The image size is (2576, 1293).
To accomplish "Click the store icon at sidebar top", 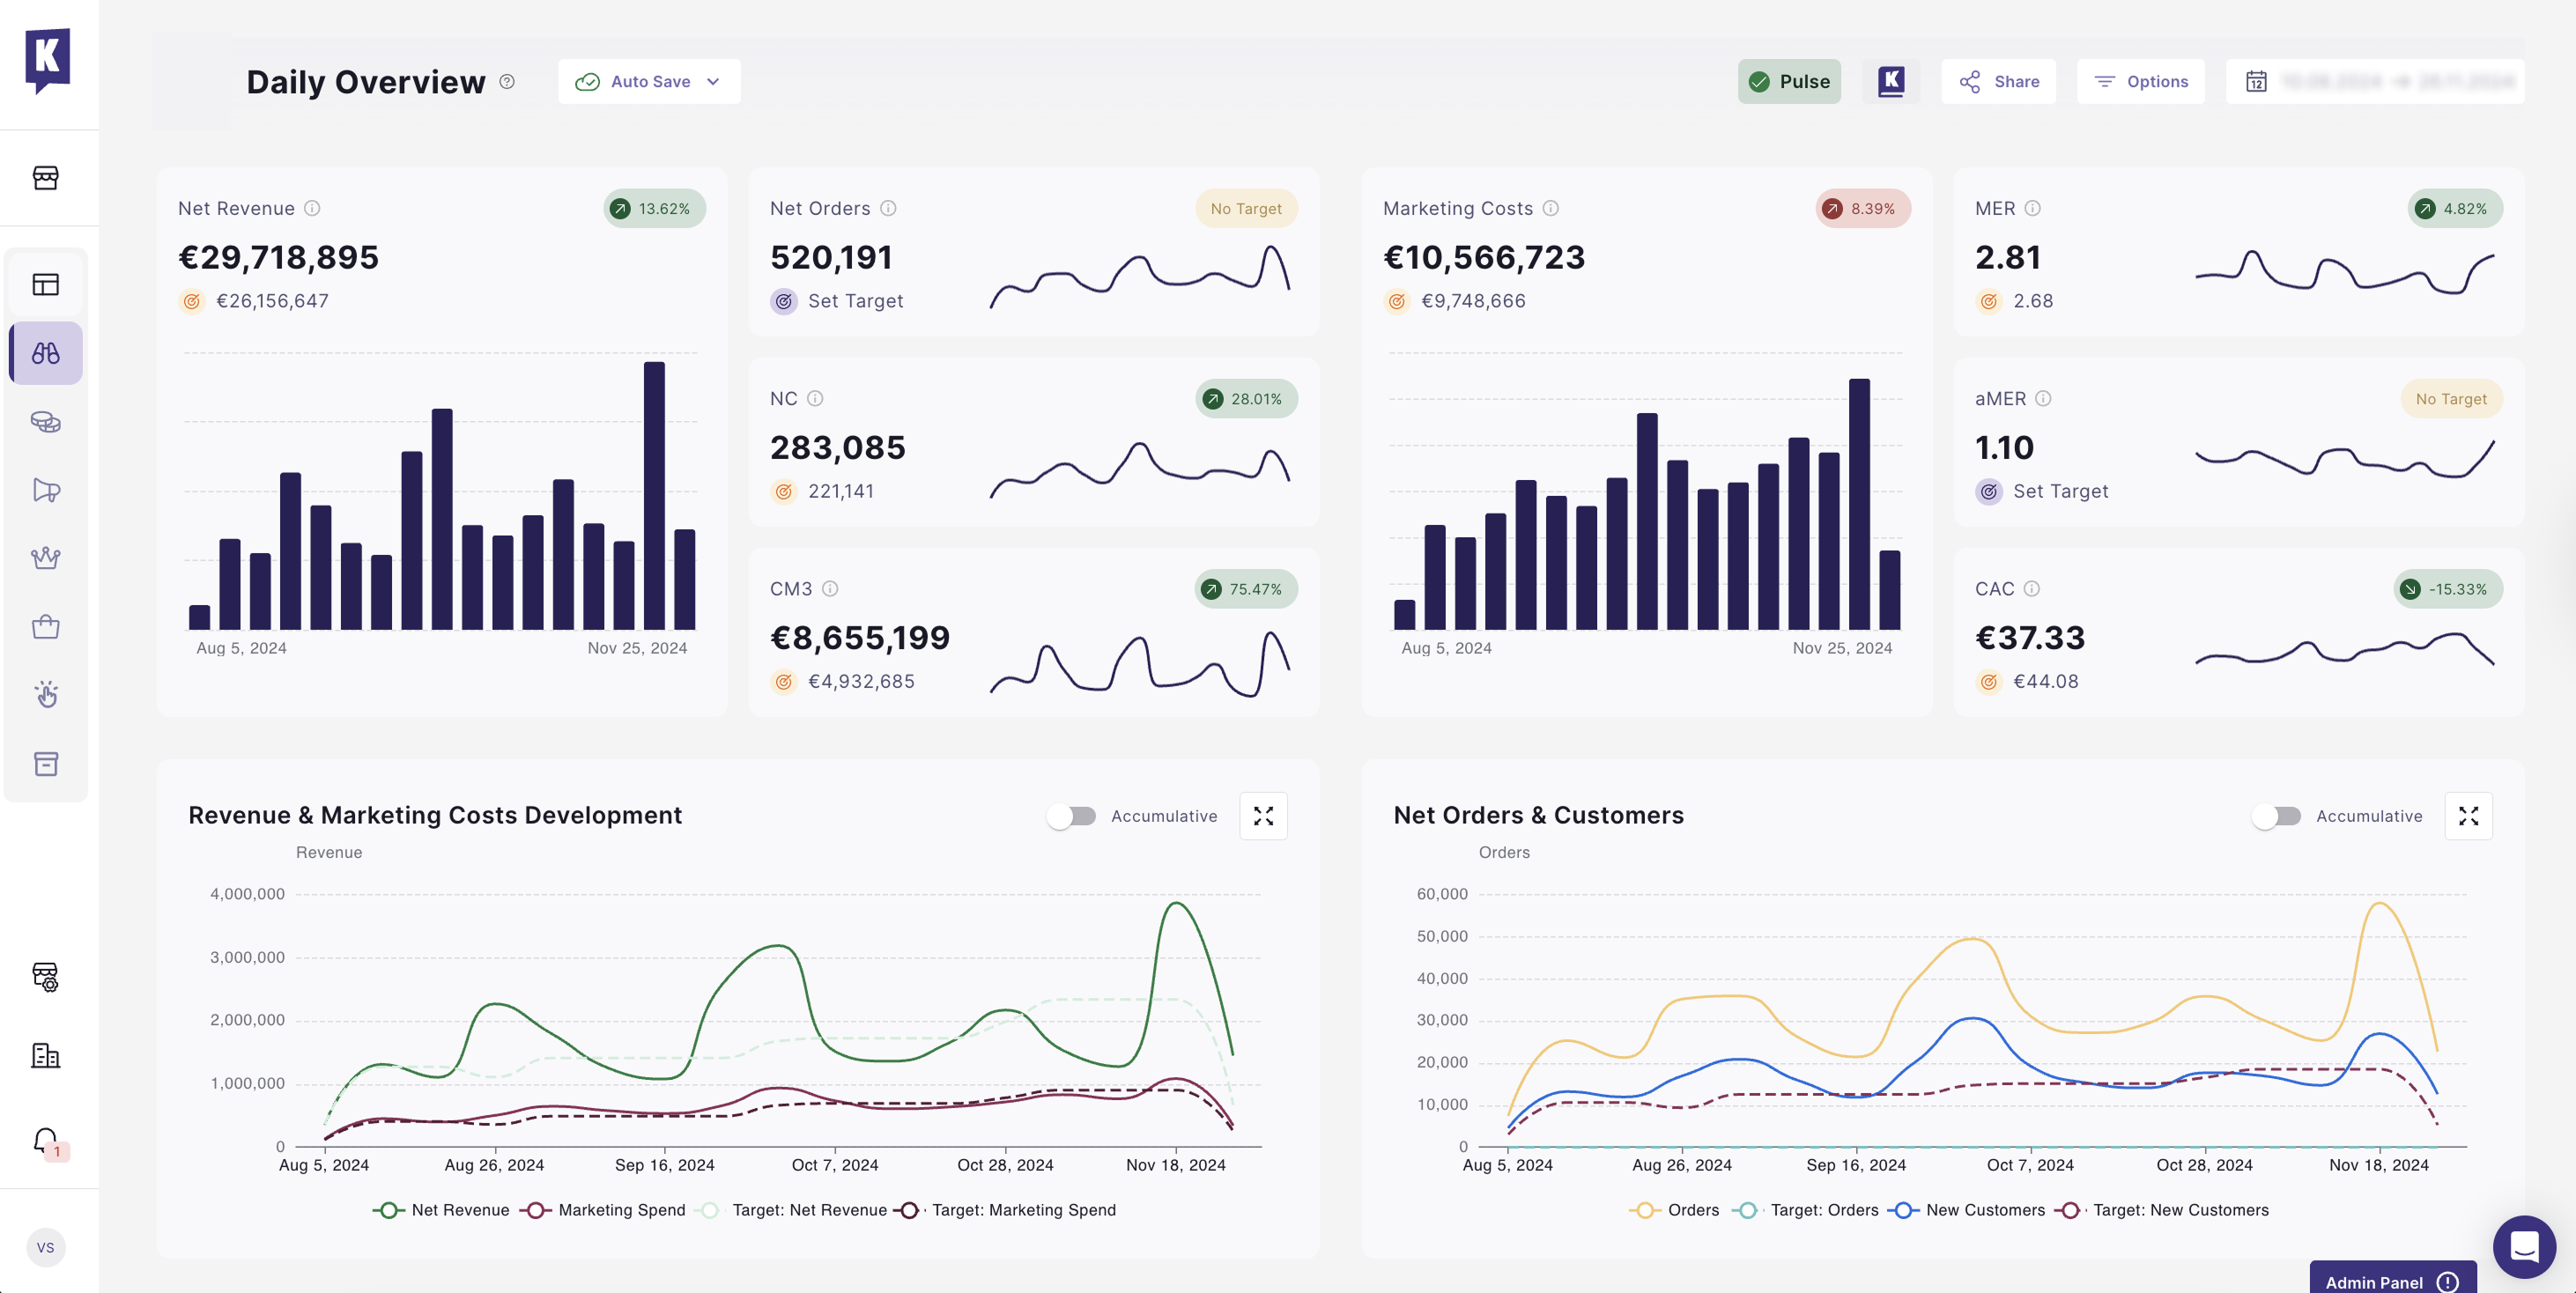I will [x=46, y=178].
